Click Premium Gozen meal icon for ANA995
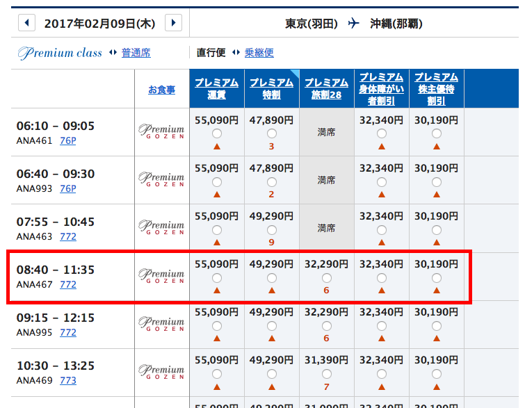 (161, 325)
